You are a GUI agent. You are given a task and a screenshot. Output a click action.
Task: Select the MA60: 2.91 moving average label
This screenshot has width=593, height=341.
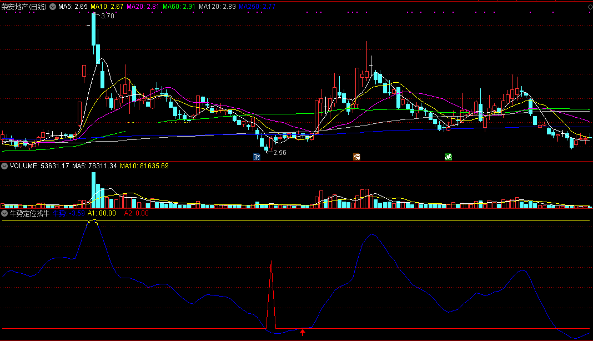[179, 7]
